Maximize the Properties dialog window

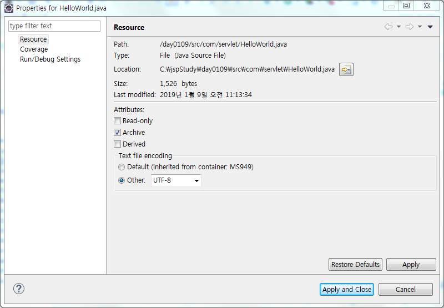pos(406,6)
